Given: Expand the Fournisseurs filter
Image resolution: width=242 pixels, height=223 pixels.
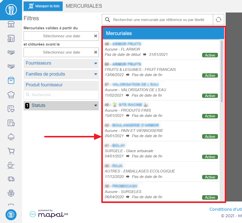Looking at the screenshot, I should pyautogui.click(x=61, y=63).
